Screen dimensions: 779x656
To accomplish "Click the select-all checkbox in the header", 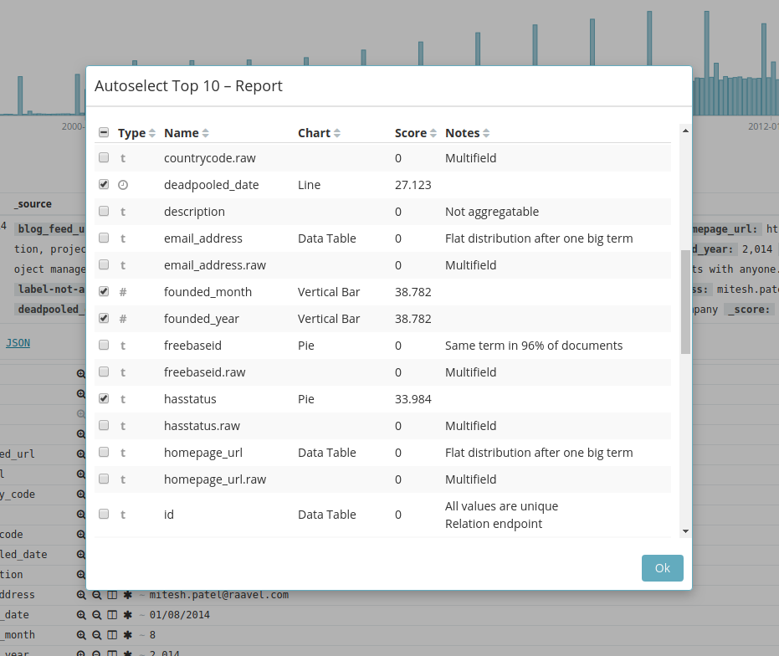I will coord(104,132).
